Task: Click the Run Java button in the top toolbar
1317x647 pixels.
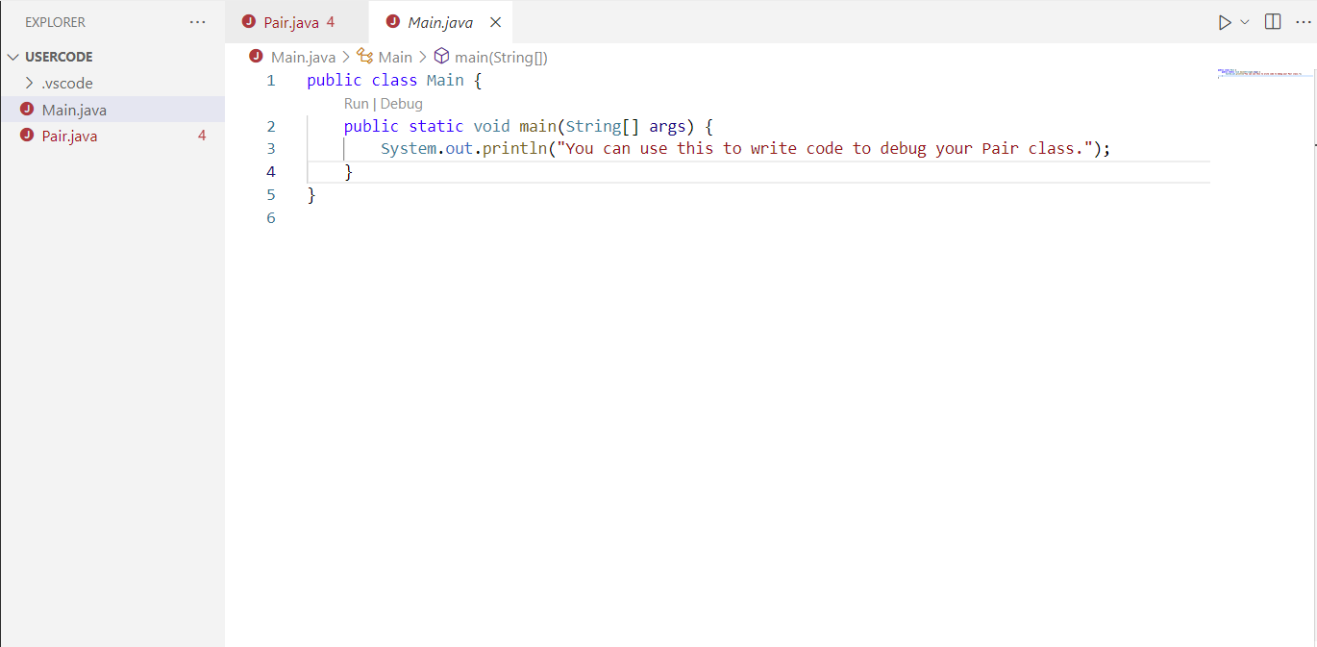Action: coord(1225,21)
